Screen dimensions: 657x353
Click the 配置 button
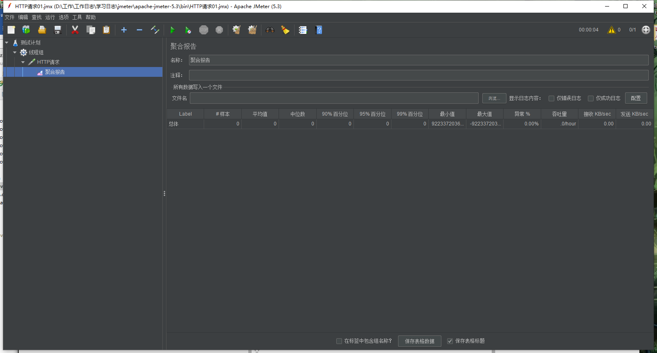point(636,98)
